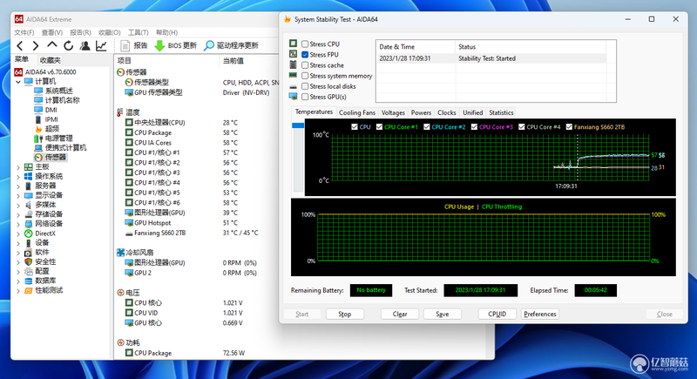This screenshot has height=379, width=697.
Task: Select 便携式计算机 tree item
Action: (66, 147)
